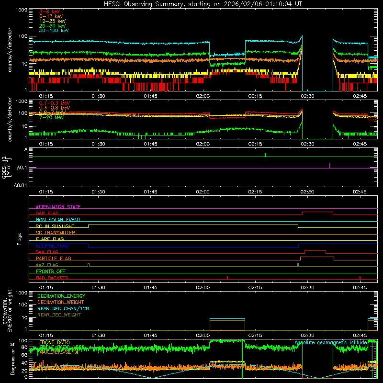
Task: Click the HESSI Observing Summary title text
Action: tap(203, 4)
